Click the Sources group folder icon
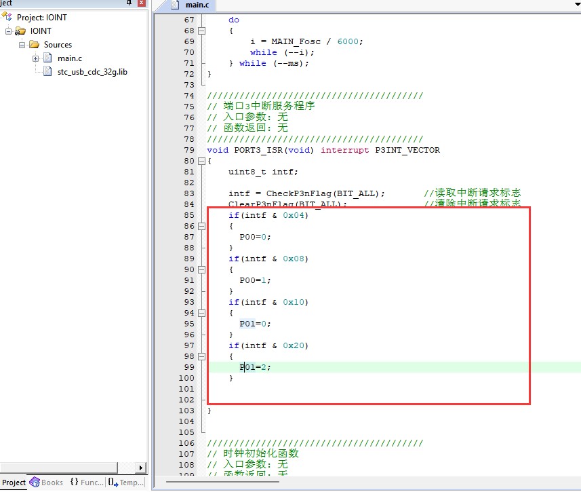Viewport: 581px width, 492px height. click(x=35, y=45)
